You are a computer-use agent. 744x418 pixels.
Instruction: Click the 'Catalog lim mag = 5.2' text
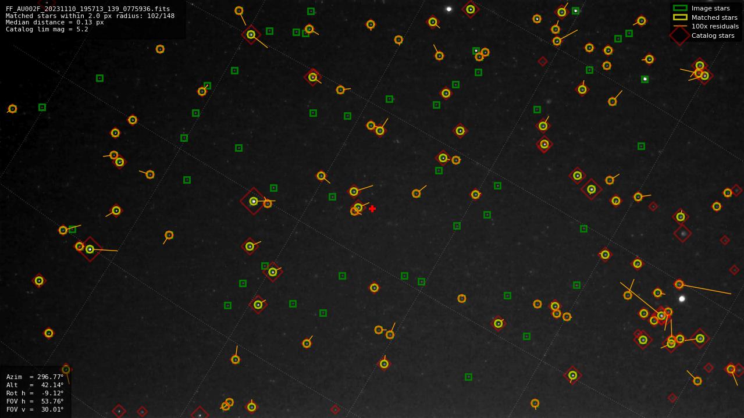[47, 29]
